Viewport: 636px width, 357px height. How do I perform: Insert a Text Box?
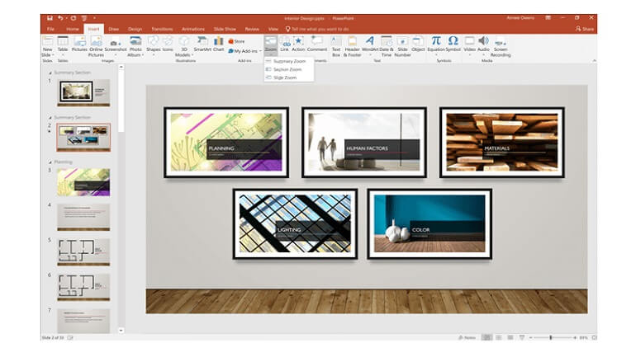[336, 46]
